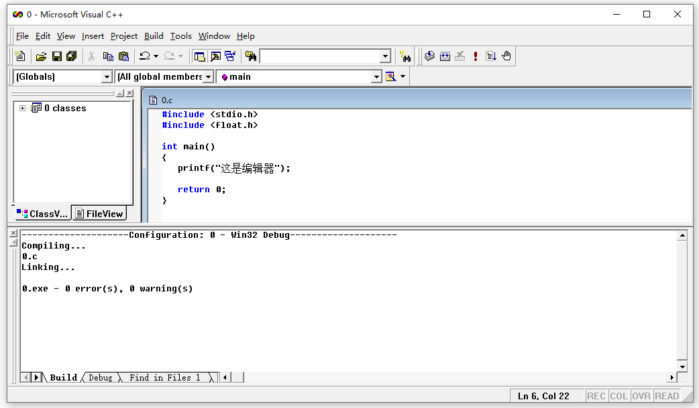Click the OVR status bar indicator
Image resolution: width=699 pixels, height=408 pixels.
click(x=641, y=396)
